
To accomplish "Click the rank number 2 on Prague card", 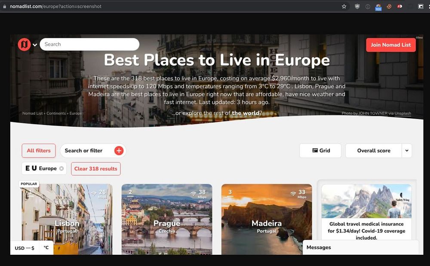I will (x=130, y=193).
